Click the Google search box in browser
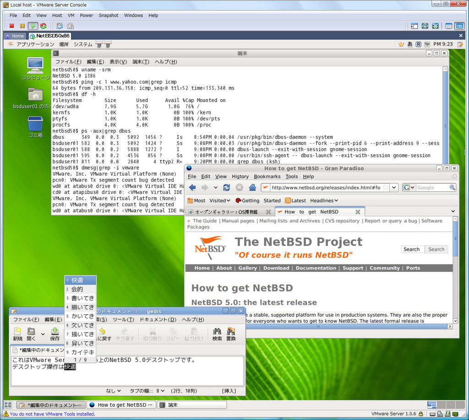Image resolution: width=469 pixels, height=420 pixels. tap(432, 188)
